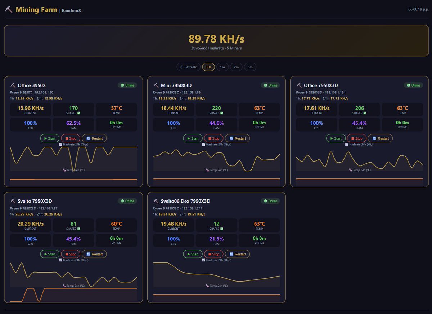
Task: Restart the Office 3950X miner
Action: pos(94,138)
